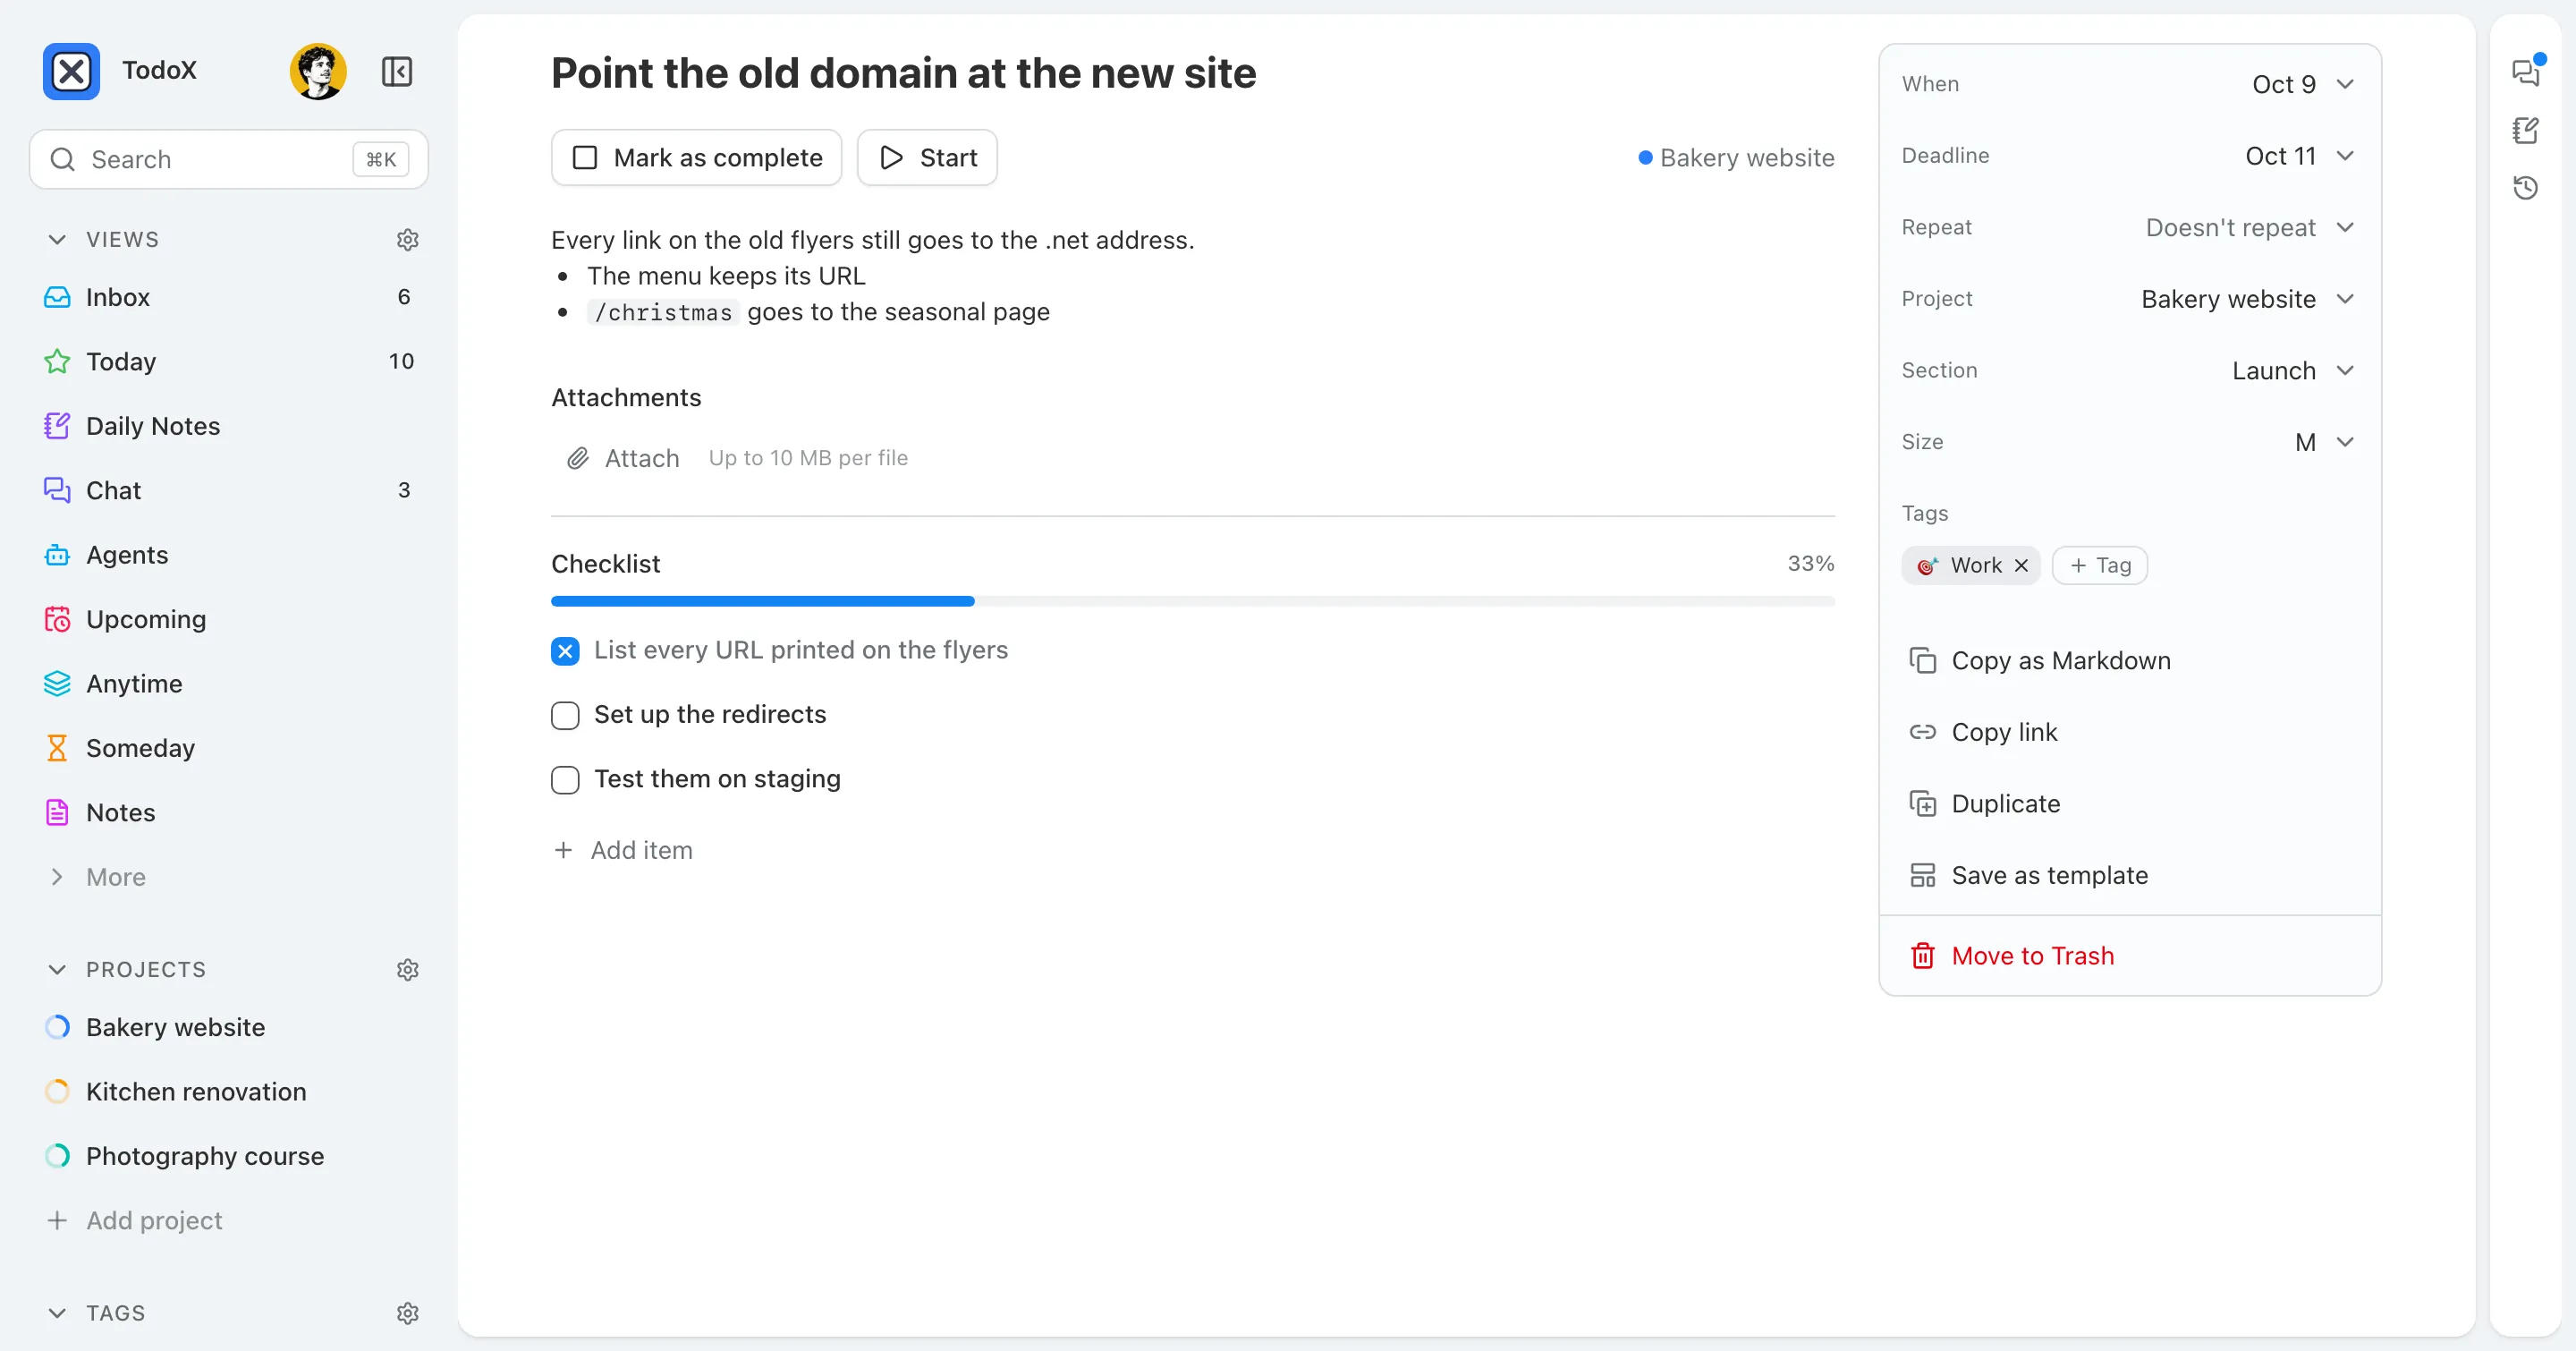2576x1351 pixels.
Task: Open comments icon in right rail
Action: pos(2526,72)
